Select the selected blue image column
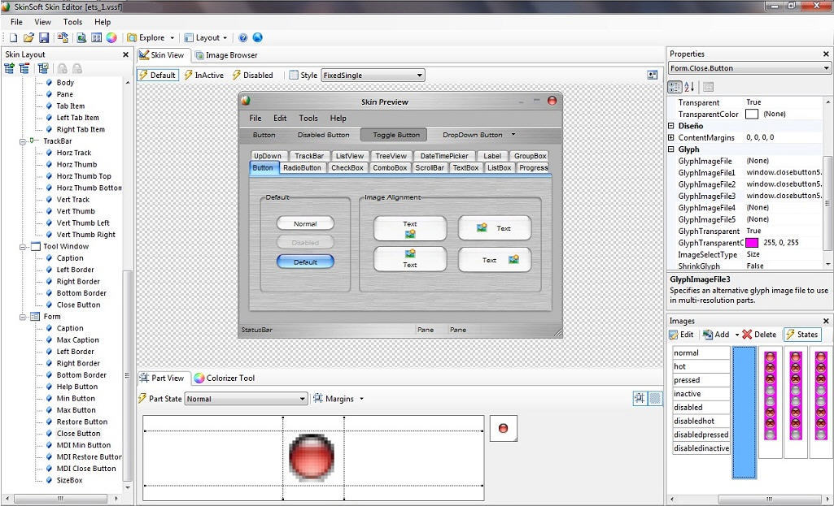 [x=744, y=413]
